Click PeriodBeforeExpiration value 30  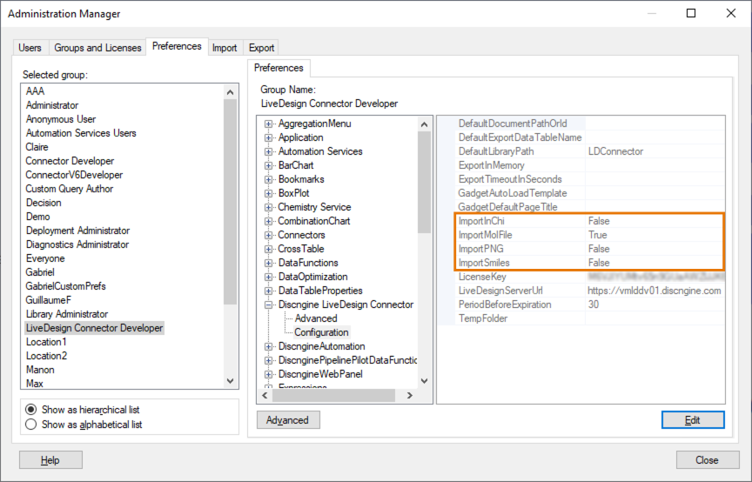pos(594,305)
